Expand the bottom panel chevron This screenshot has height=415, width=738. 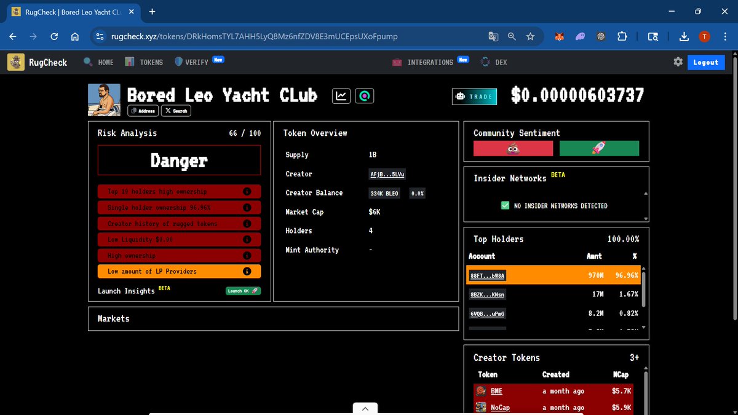tap(365, 409)
